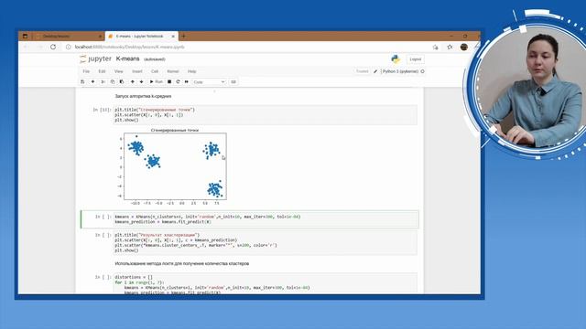The image size is (586, 329).
Task: Move selected cell up arrow
Action: point(132,81)
